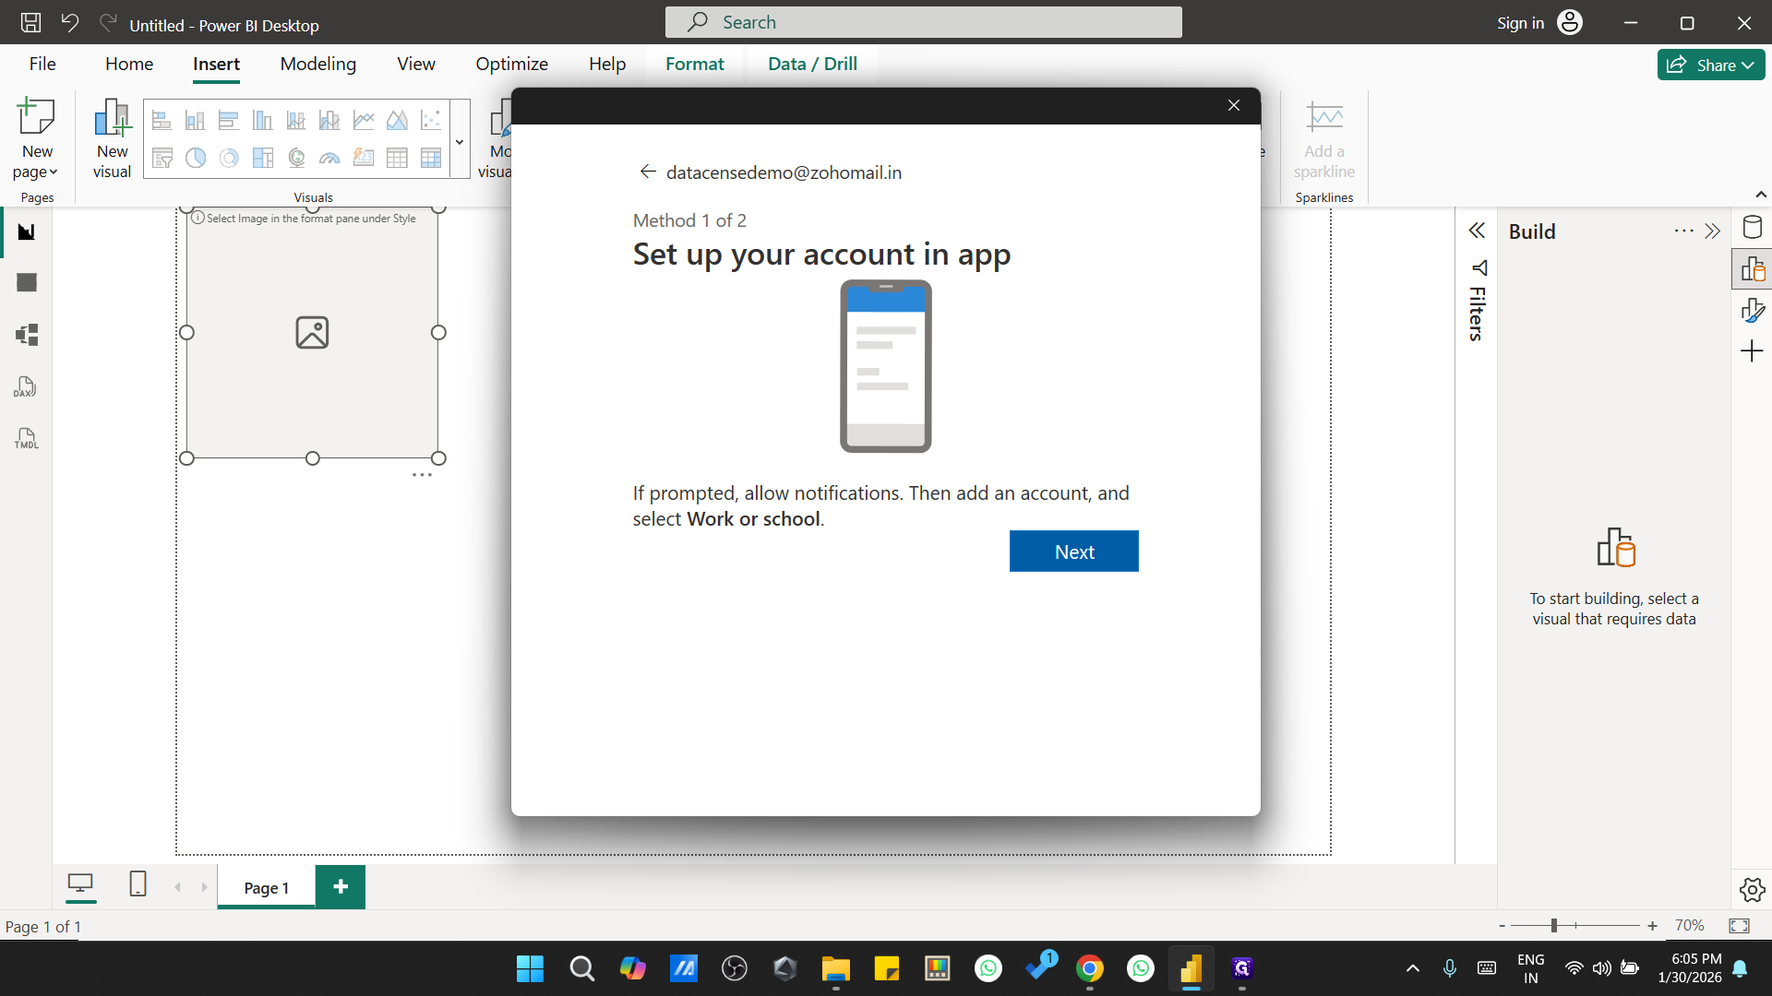Image resolution: width=1772 pixels, height=996 pixels.
Task: Switch to mobile layout view
Action: point(138,884)
